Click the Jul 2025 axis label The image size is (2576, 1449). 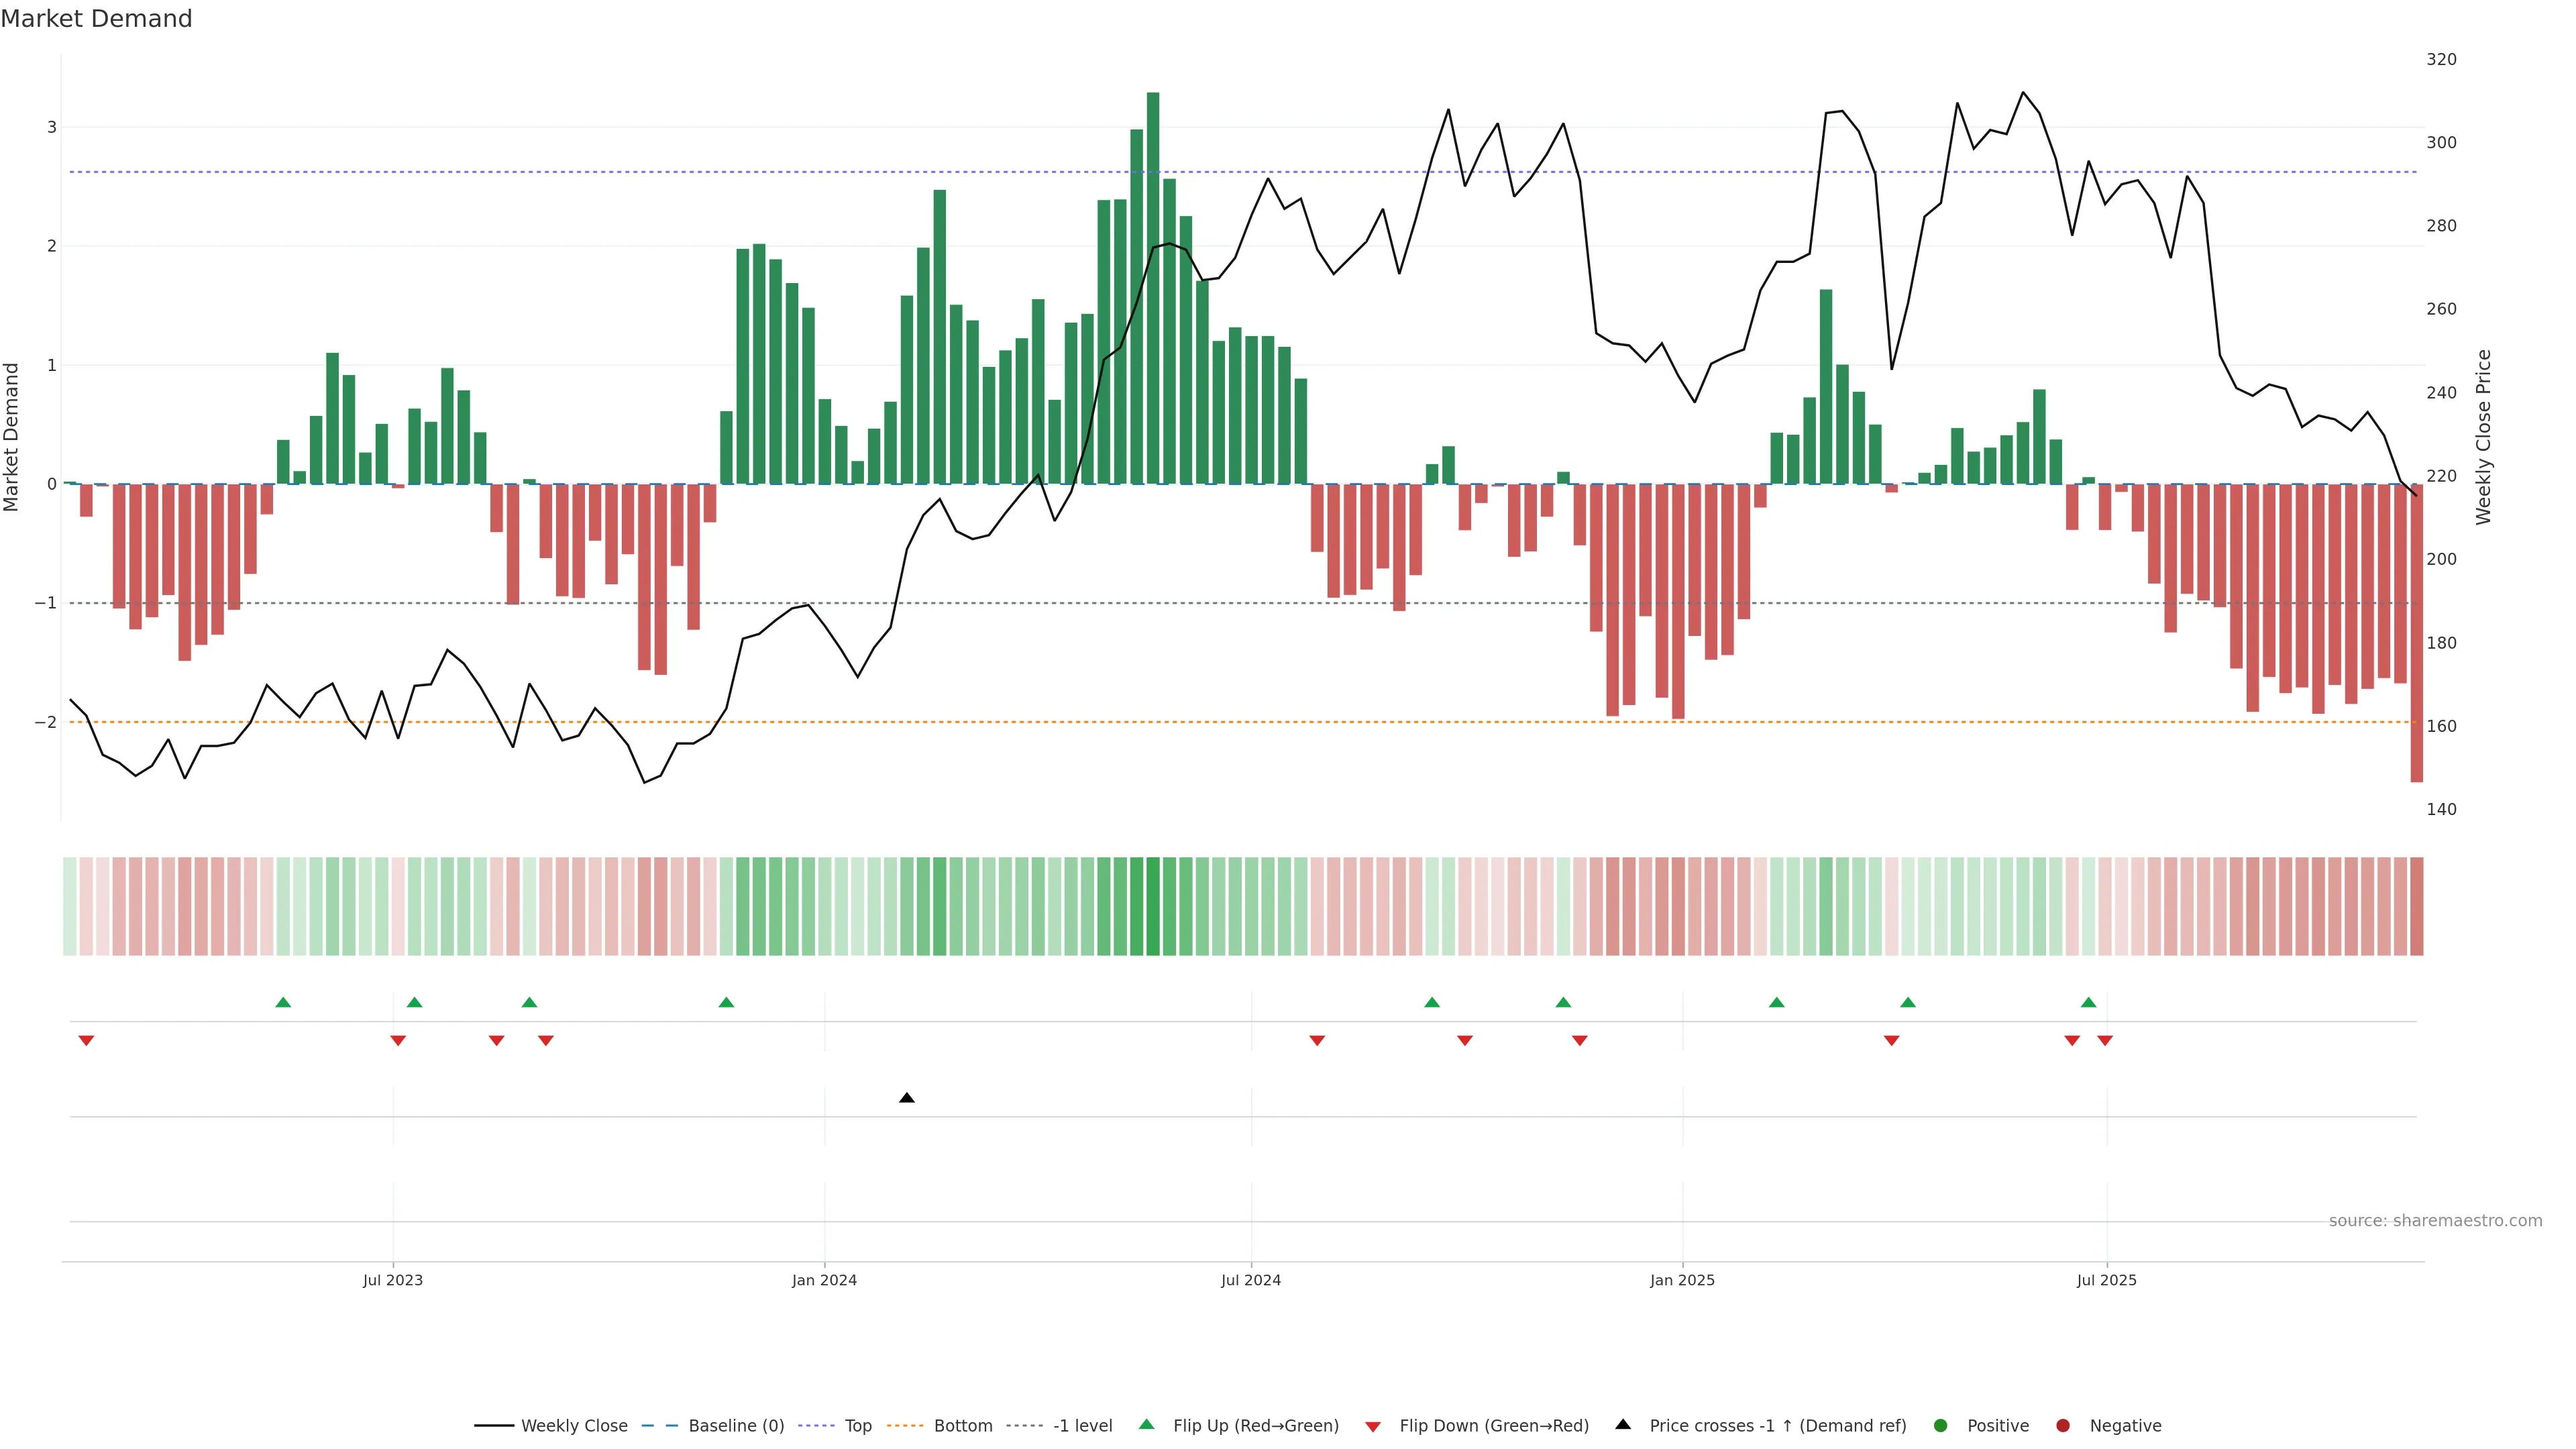[2106, 1280]
